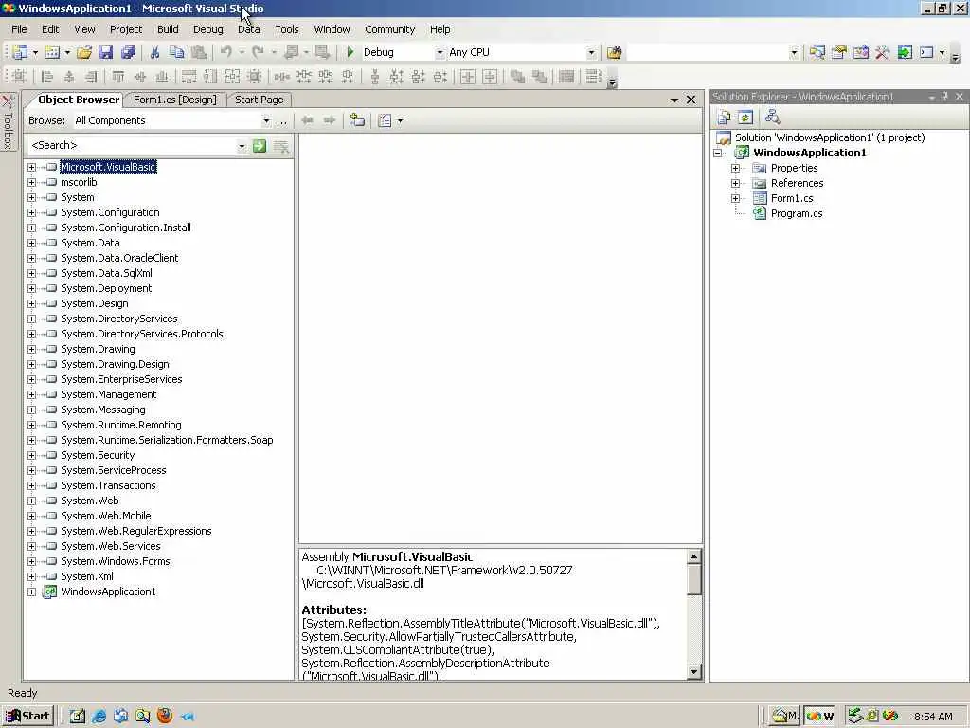Image resolution: width=970 pixels, height=728 pixels.
Task: Click description pane scrollbar down arrow
Action: point(694,672)
